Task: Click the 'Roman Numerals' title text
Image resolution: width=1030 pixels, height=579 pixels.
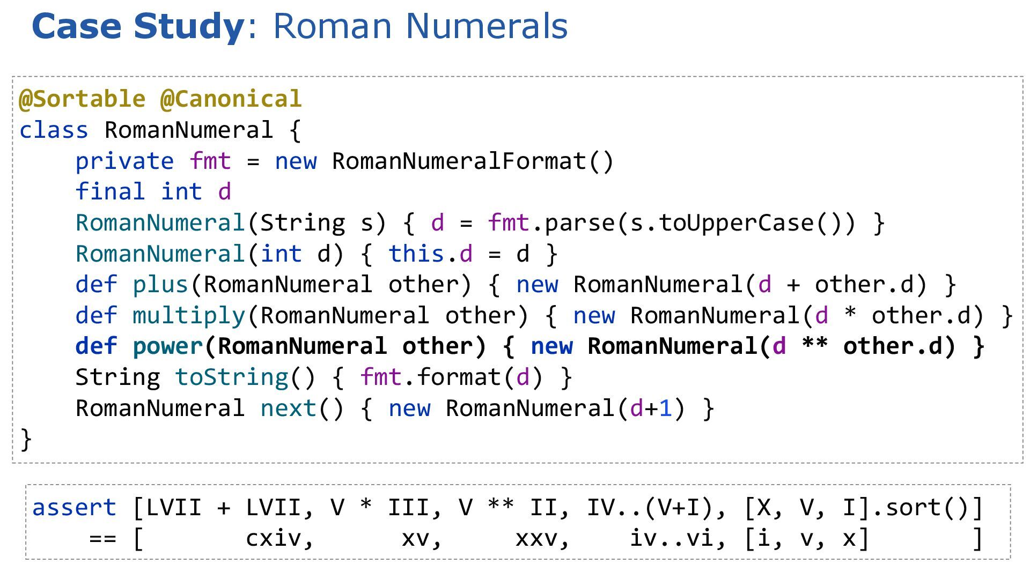Action: [x=420, y=26]
